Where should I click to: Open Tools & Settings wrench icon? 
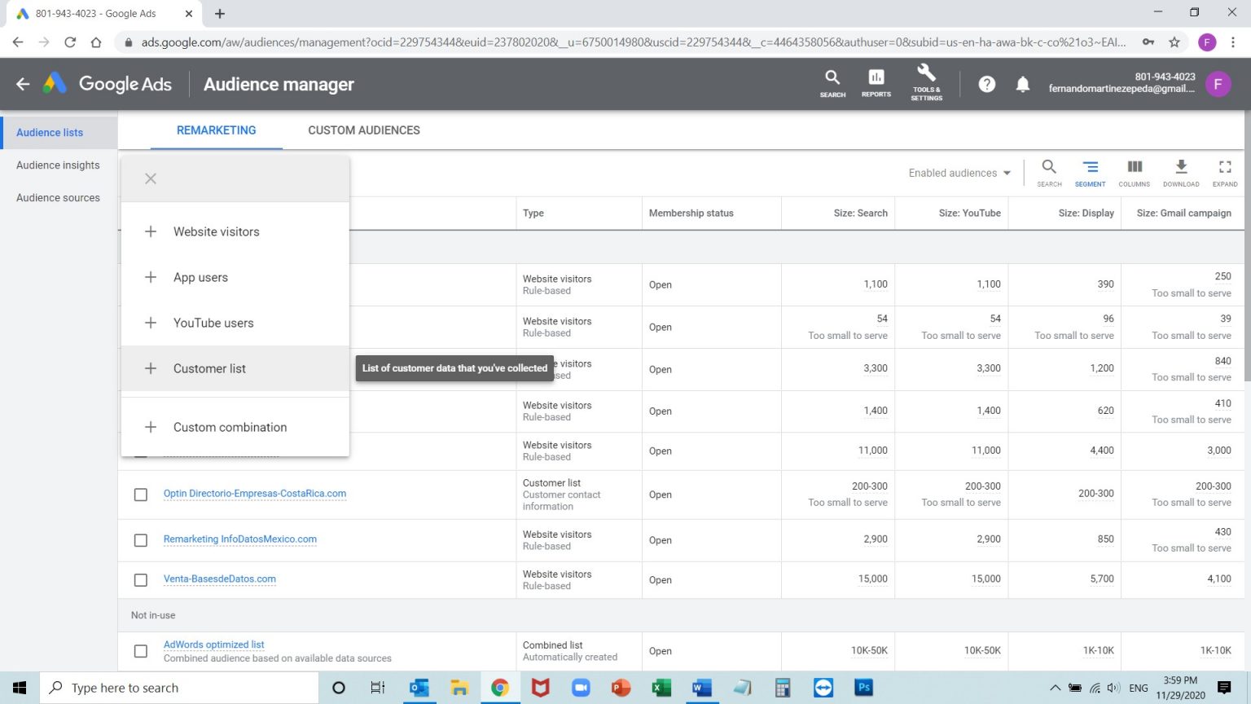(926, 83)
